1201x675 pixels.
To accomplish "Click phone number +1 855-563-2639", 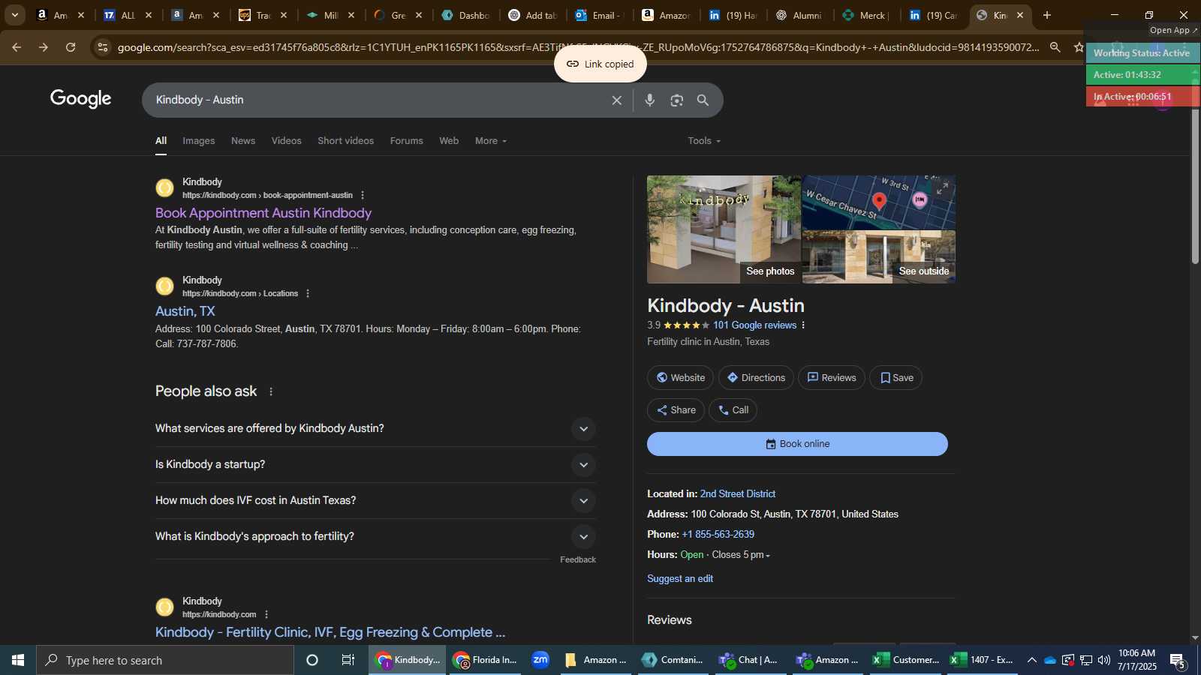I will (x=718, y=535).
